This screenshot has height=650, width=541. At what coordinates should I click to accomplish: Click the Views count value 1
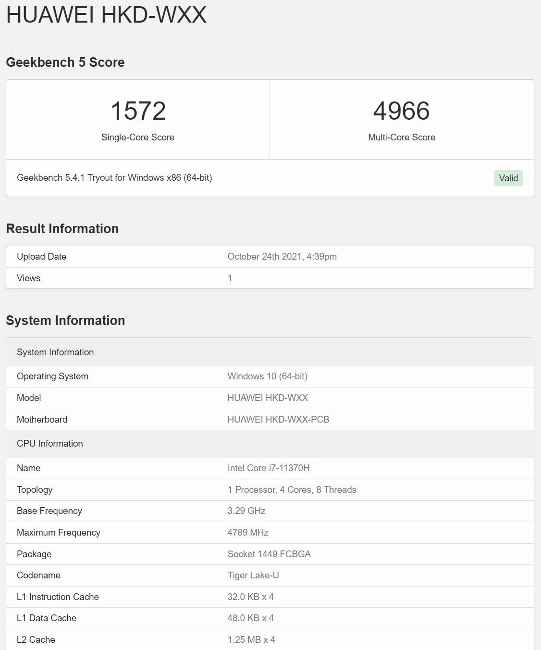(x=230, y=278)
